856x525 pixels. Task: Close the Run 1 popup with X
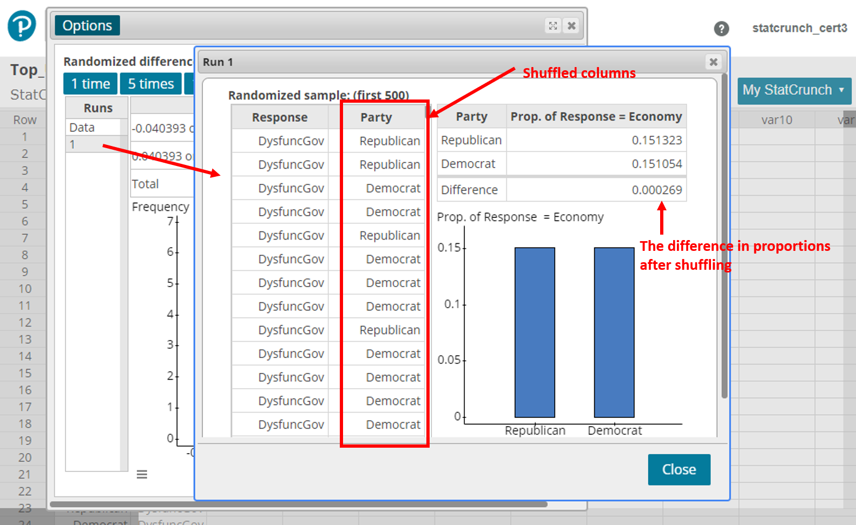(x=713, y=62)
